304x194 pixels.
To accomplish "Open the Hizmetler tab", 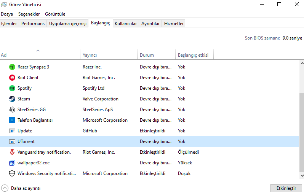I will (x=174, y=24).
